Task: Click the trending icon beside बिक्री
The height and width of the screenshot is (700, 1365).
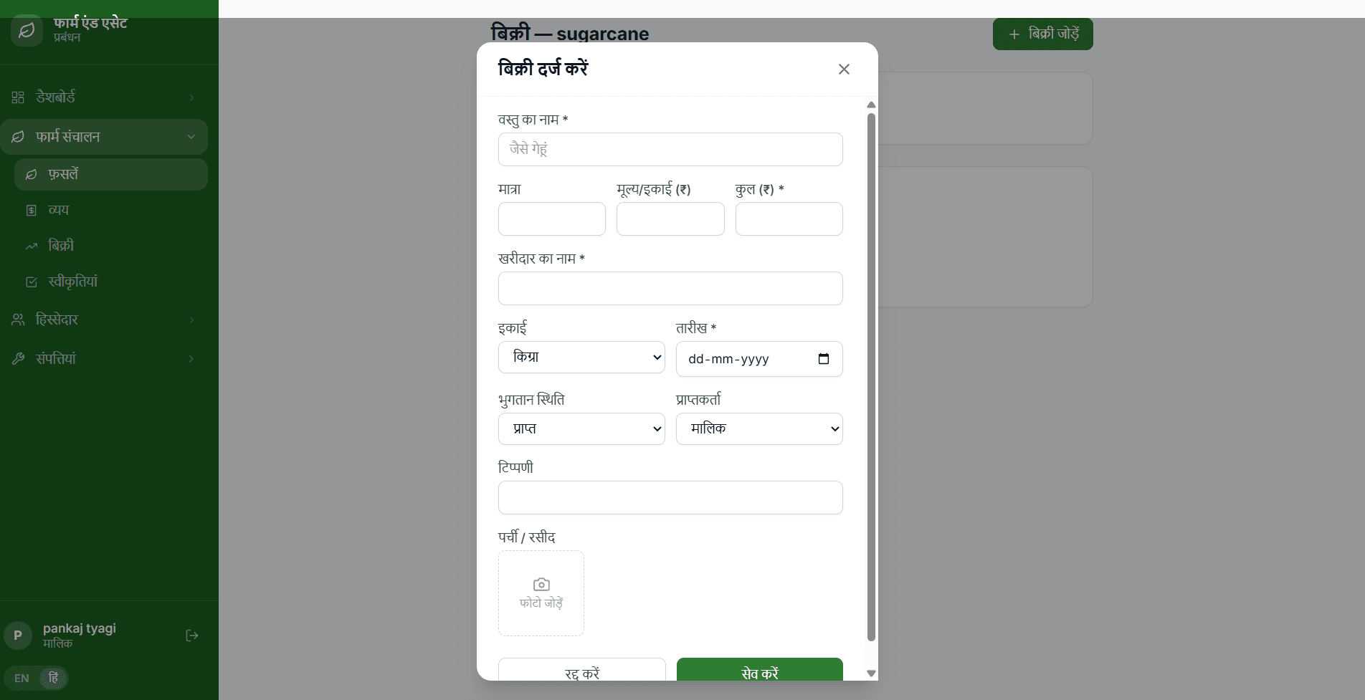Action: [32, 246]
